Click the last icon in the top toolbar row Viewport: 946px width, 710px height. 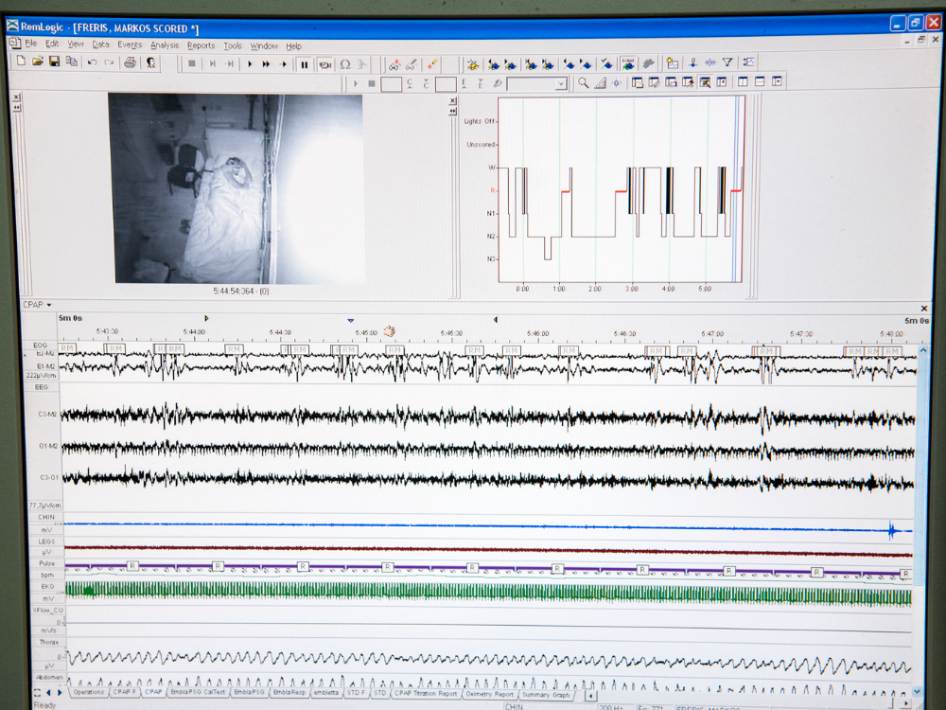pos(748,62)
